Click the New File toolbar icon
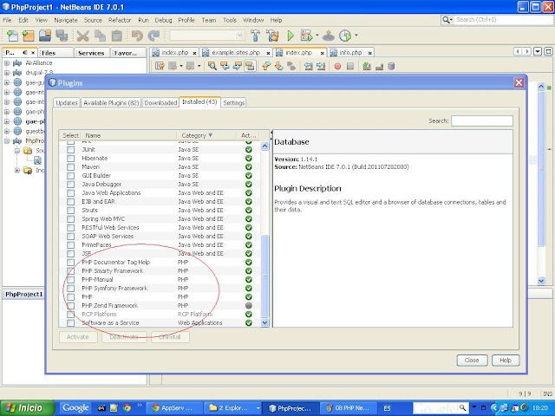 [x=12, y=36]
